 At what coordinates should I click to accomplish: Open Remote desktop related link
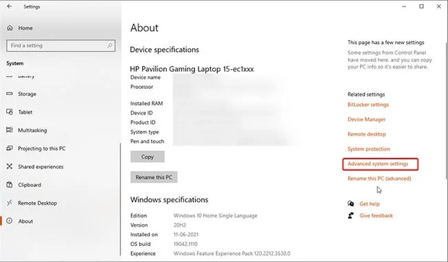pyautogui.click(x=367, y=134)
